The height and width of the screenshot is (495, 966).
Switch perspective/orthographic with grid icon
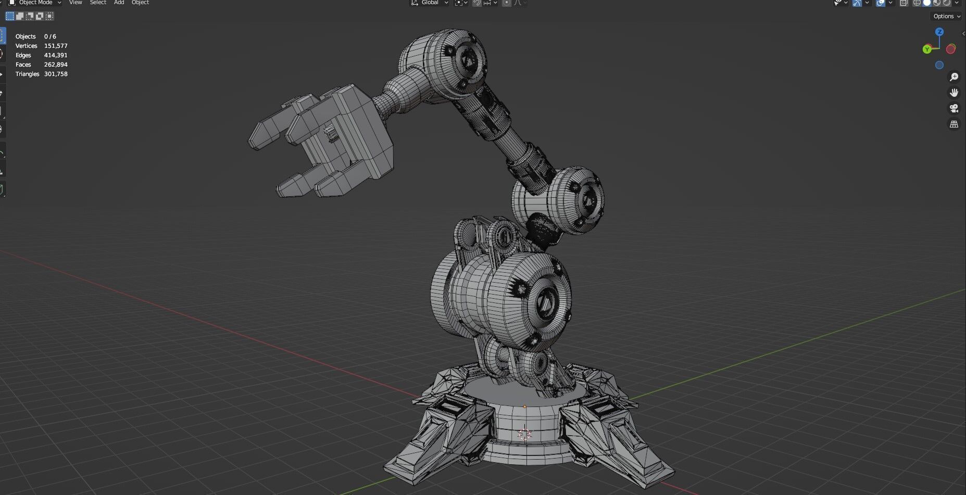[x=954, y=124]
